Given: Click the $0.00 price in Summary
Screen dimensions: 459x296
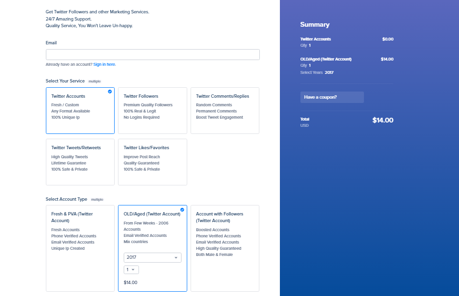Looking at the screenshot, I should (x=387, y=39).
